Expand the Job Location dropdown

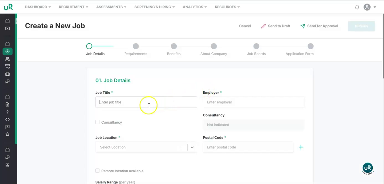(x=192, y=147)
